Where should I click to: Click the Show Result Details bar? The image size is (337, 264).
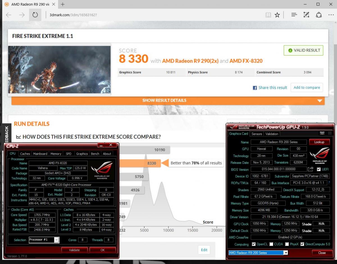pos(168,100)
